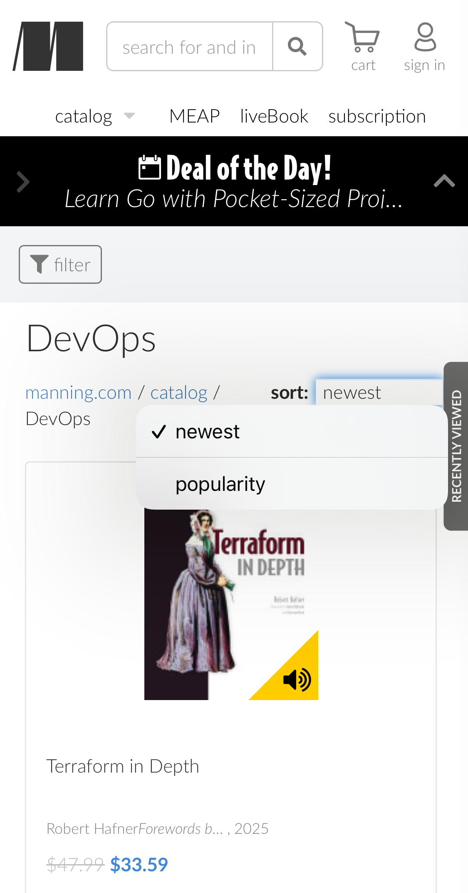The height and width of the screenshot is (893, 468).
Task: Click the sort select box showing newest
Action: tap(379, 392)
